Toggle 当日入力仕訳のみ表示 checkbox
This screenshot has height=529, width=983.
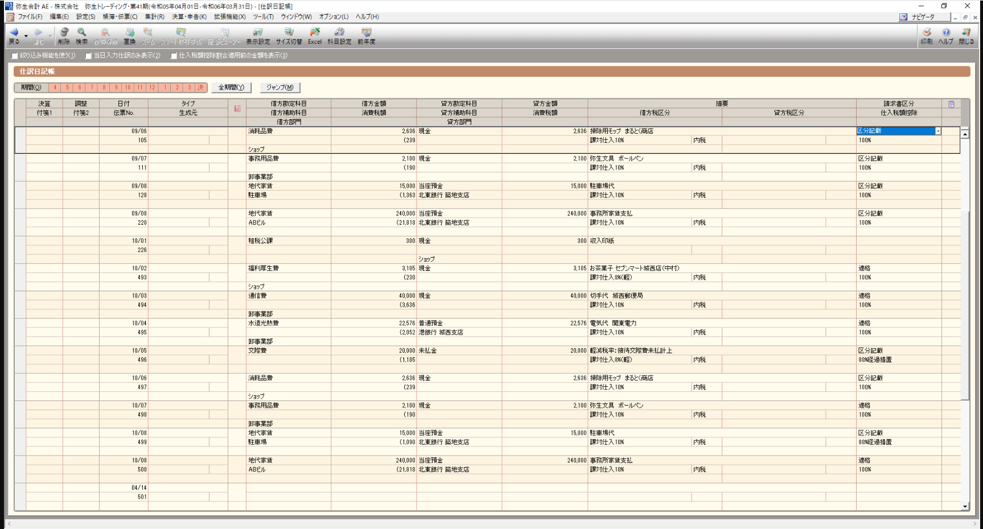pos(89,56)
